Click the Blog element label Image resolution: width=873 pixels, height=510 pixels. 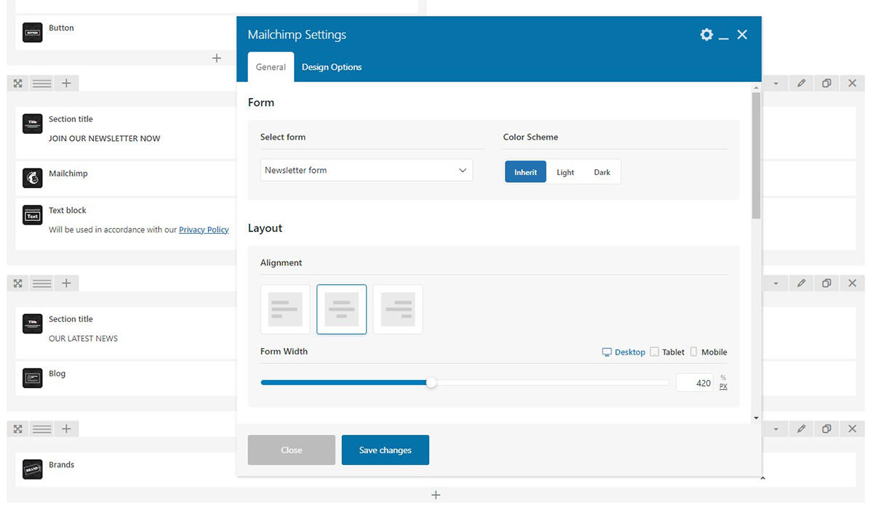(57, 373)
